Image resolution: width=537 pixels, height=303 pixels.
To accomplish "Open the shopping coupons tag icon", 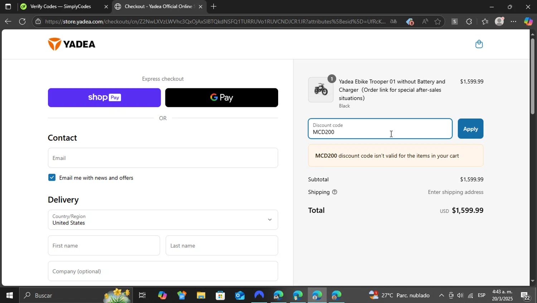I will pyautogui.click(x=410, y=21).
